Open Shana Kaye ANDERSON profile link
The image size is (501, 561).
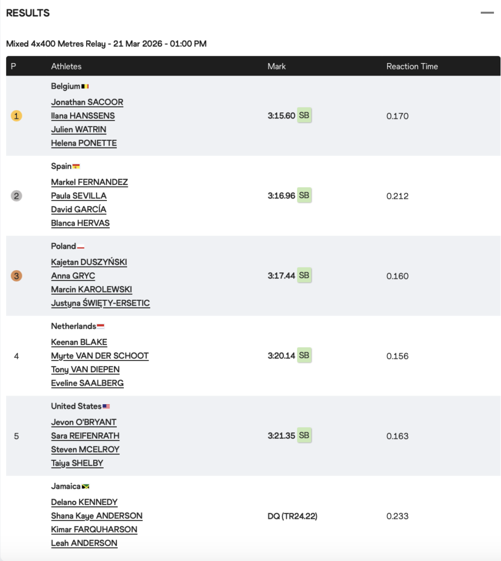tap(96, 516)
